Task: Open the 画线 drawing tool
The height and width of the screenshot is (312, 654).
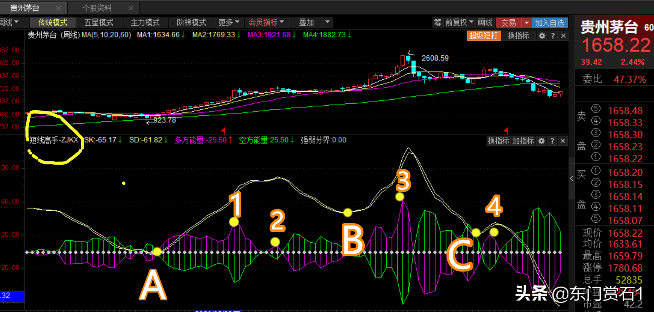Action: [x=485, y=23]
